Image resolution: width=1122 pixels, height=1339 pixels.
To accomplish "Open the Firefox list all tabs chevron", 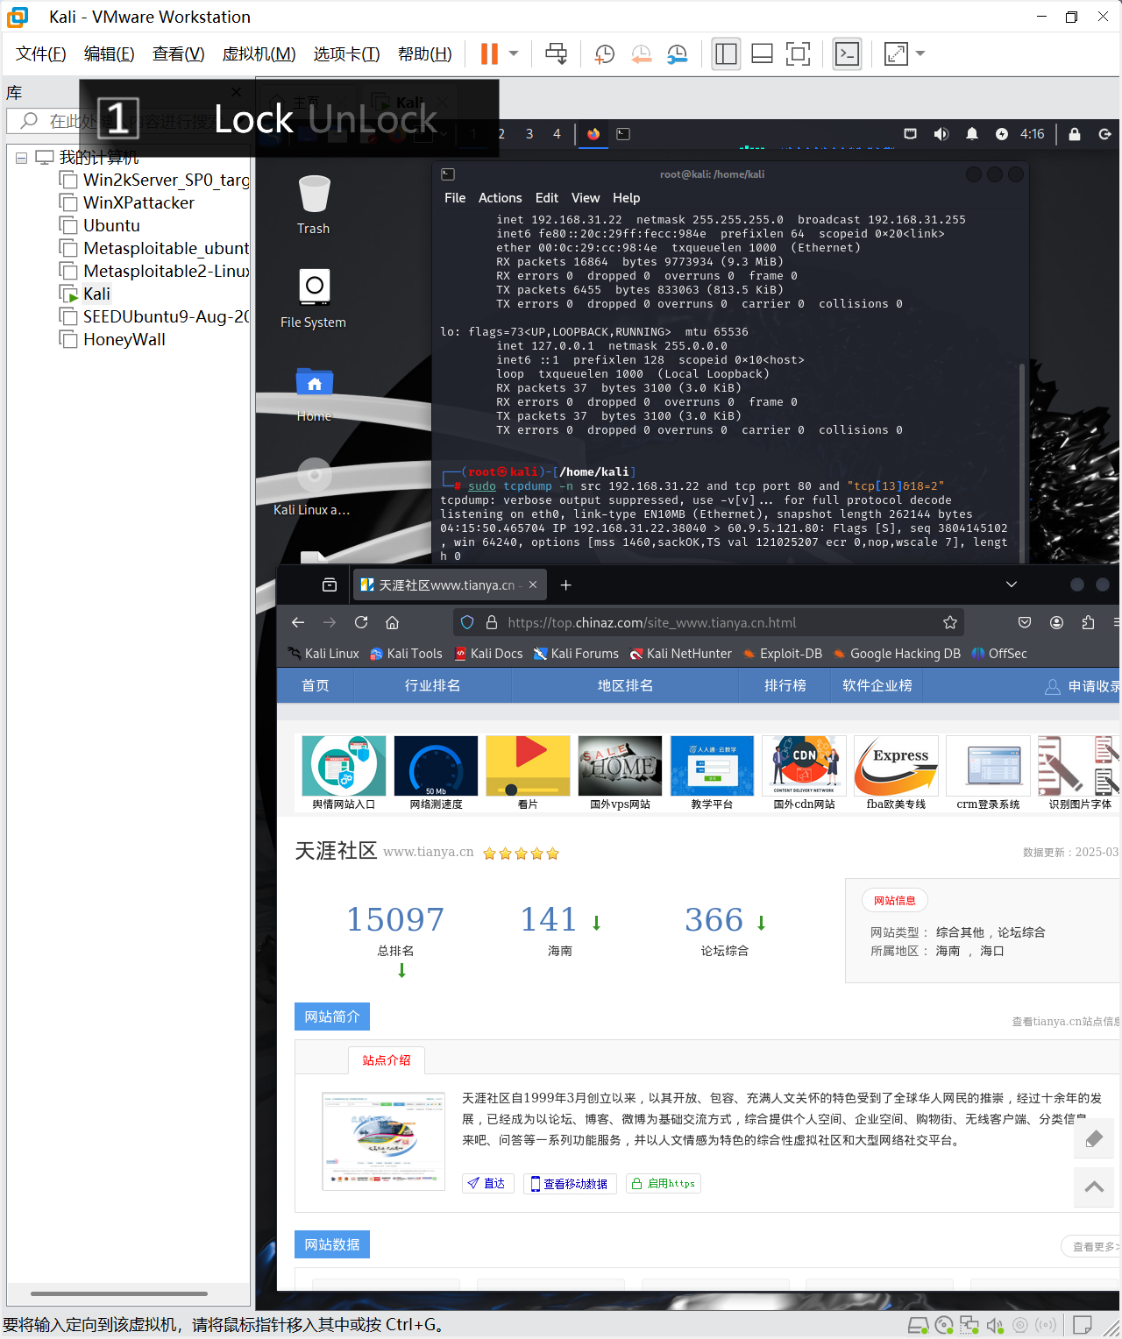I will pos(1011,584).
